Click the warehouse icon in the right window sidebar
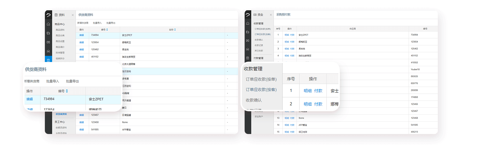Screen dimensions: 483x155 247,49
